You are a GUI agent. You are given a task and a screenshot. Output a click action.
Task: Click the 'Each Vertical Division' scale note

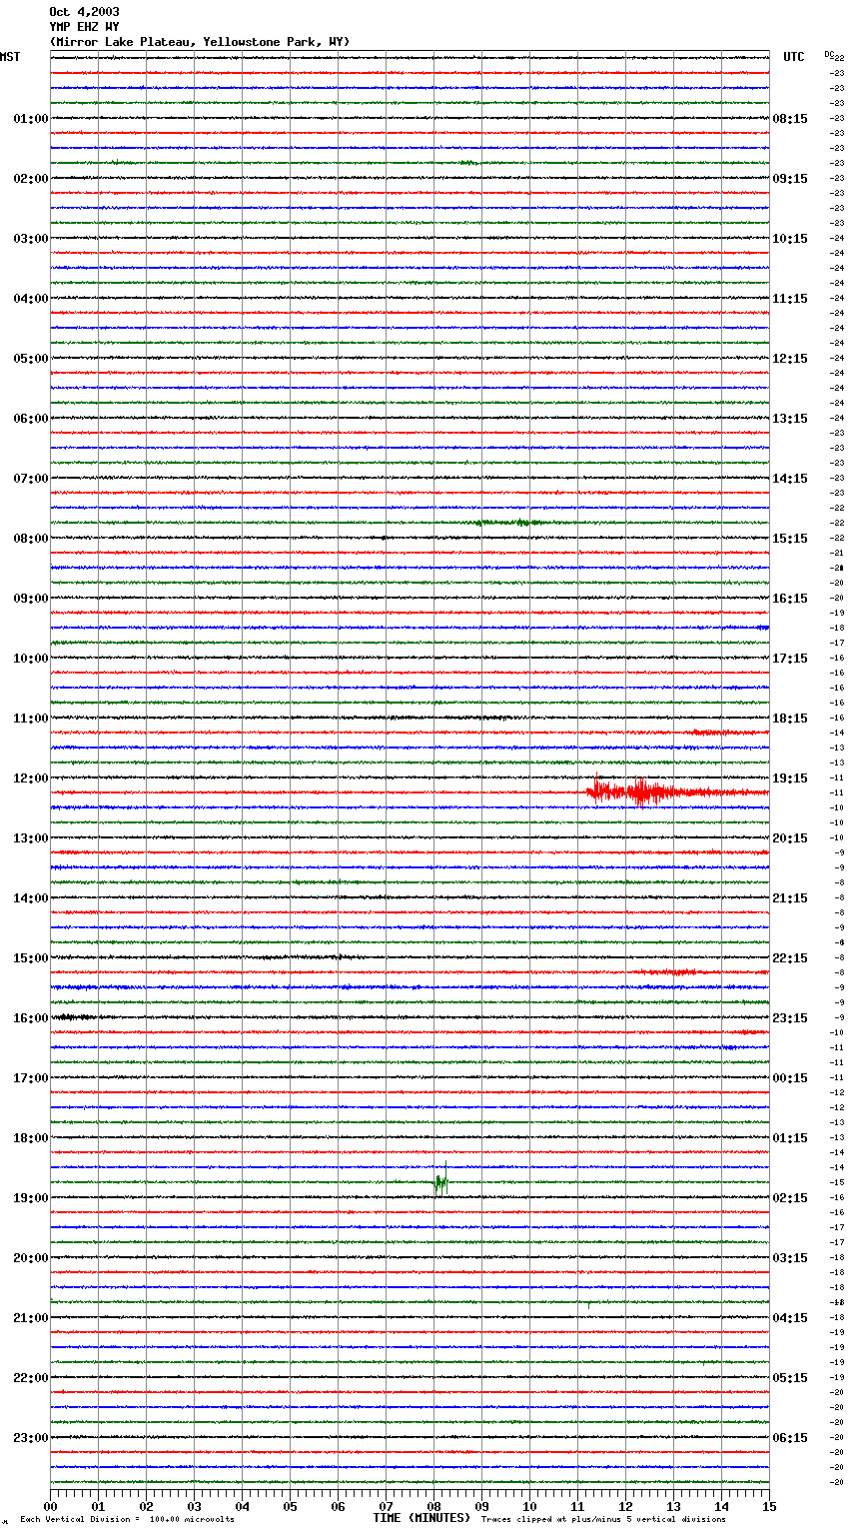(127, 1520)
